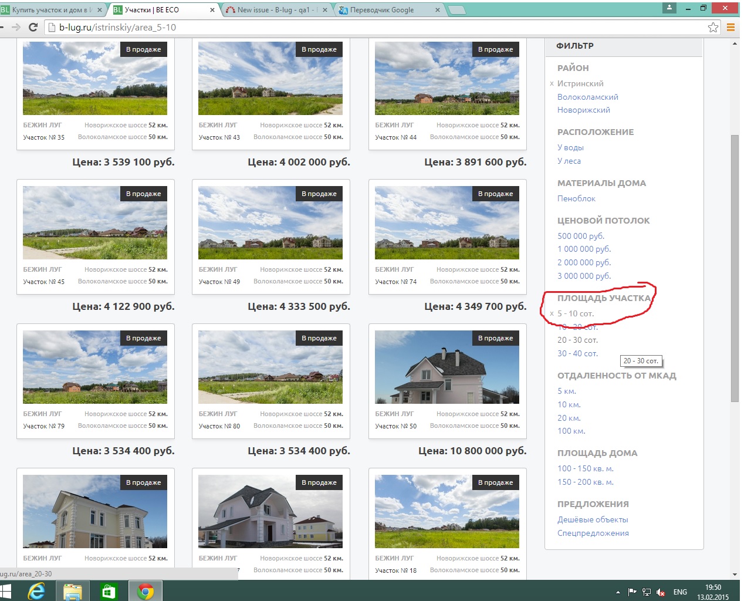The height and width of the screenshot is (601, 751).
Task: Switch to the New issue - B-lug tab
Action: point(276,10)
